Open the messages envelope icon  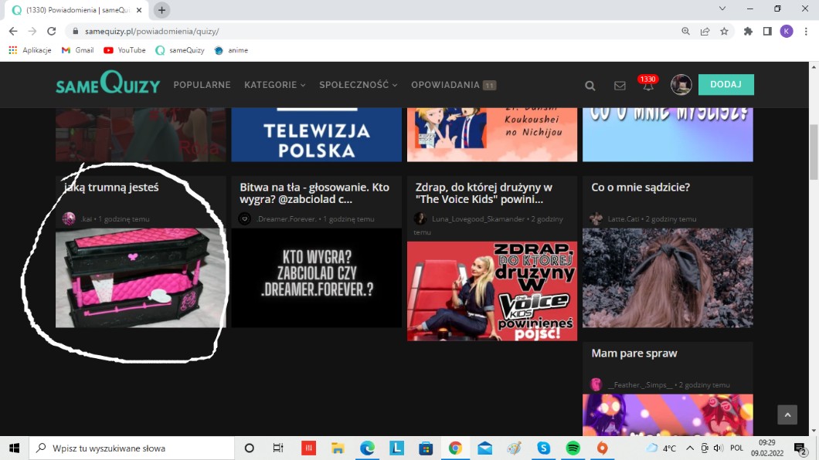(x=620, y=86)
